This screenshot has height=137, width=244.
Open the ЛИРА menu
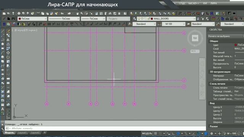(213, 3)
